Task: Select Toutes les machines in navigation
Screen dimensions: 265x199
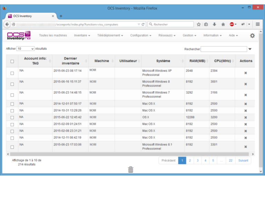Action: click(x=53, y=36)
